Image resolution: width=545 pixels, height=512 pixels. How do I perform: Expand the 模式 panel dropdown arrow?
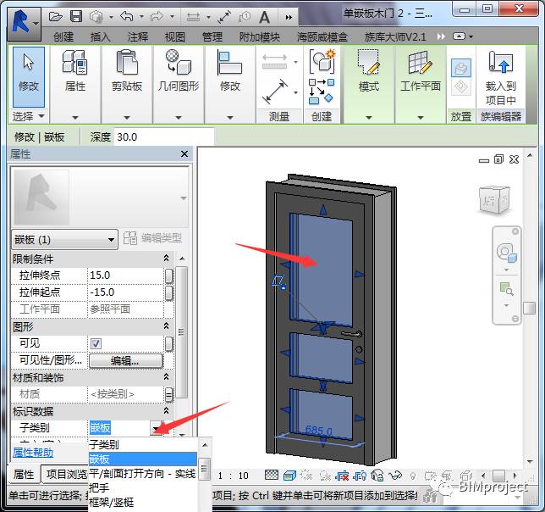coord(369,118)
